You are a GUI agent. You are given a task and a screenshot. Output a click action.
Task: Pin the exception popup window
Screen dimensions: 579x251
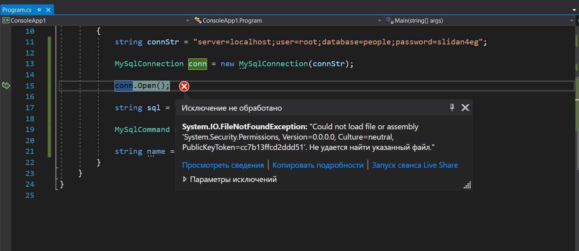(452, 107)
